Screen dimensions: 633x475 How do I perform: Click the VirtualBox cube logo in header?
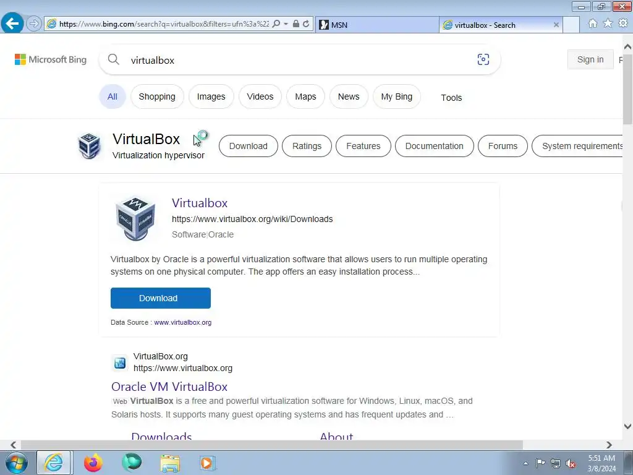point(89,146)
